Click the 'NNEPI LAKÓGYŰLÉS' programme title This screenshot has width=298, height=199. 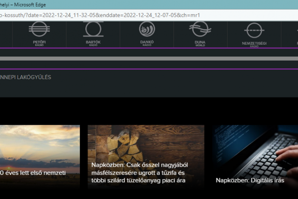(x=26, y=77)
